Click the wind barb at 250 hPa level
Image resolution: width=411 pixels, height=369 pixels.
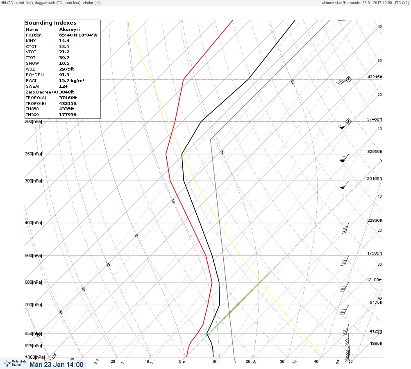[344, 158]
